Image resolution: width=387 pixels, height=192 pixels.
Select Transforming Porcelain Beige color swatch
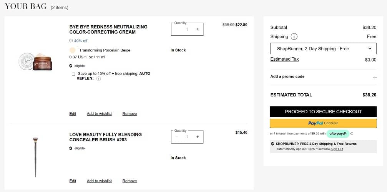pos(72,50)
